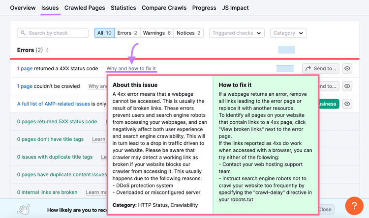Toggle eye icon for 4XX status code row

tap(347, 69)
